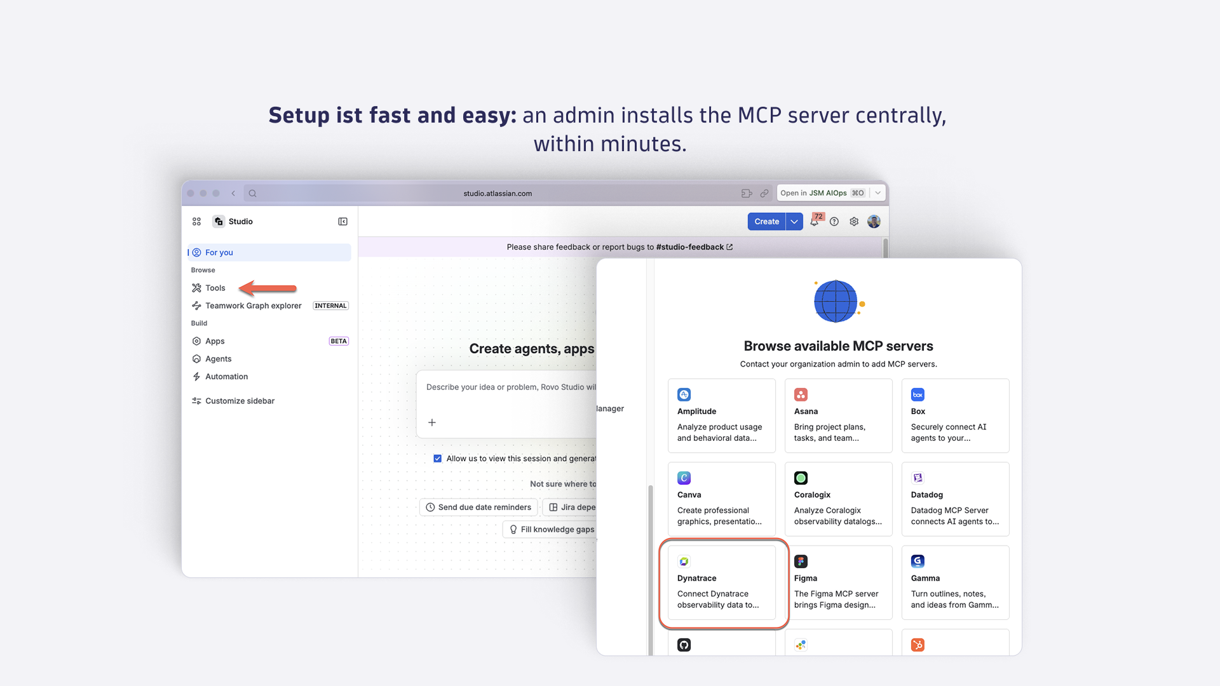The image size is (1220, 686).
Task: Click the blue Create button
Action: click(766, 222)
